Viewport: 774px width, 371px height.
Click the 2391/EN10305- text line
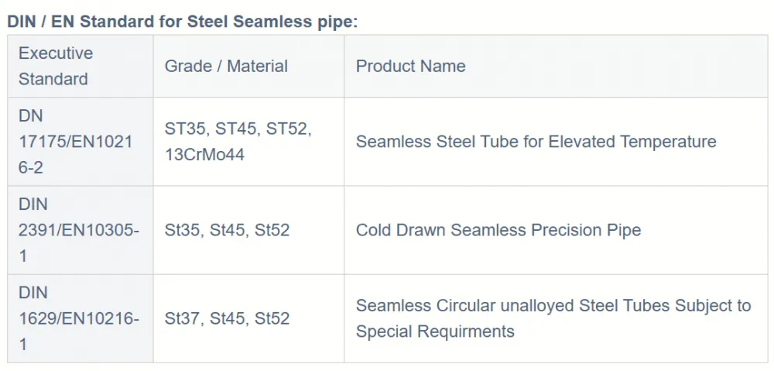tap(79, 231)
